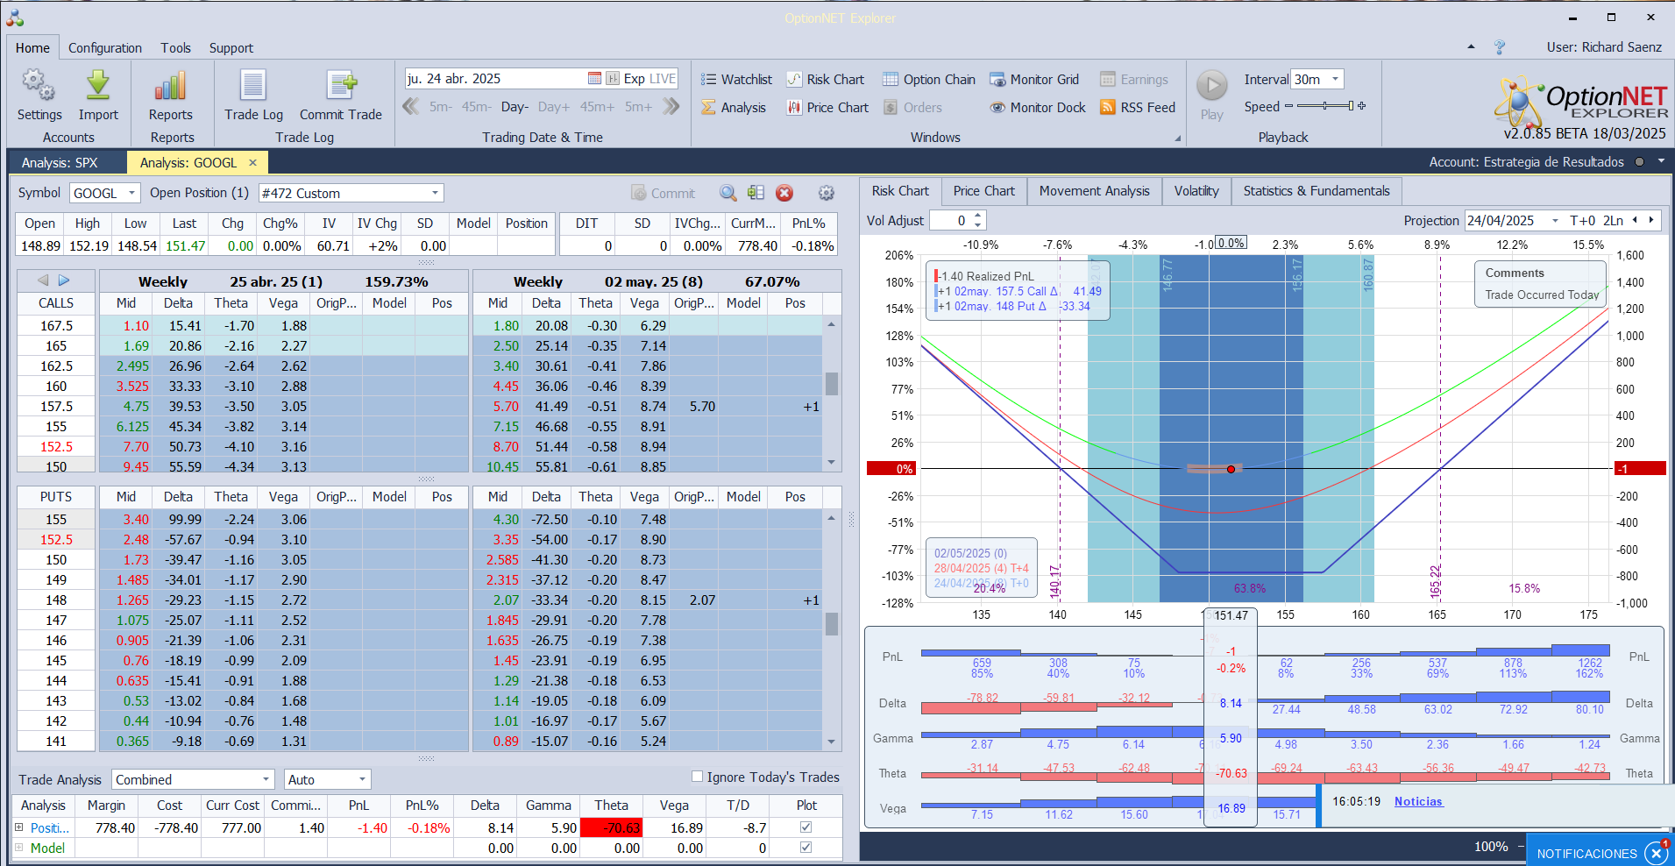Click the NOTIFICACIONES button

[x=1586, y=853]
